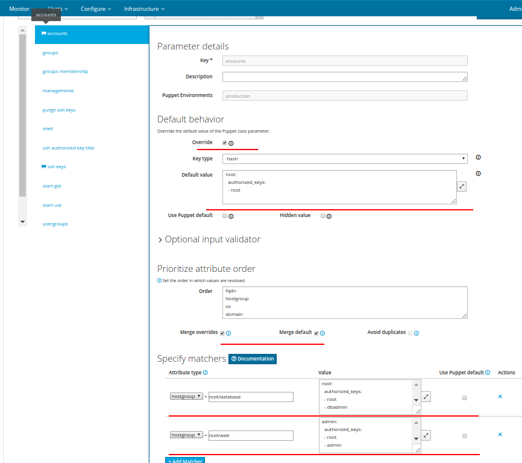The image size is (522, 463).
Task: Click Puppet Environments field showing production
Action: [345, 95]
